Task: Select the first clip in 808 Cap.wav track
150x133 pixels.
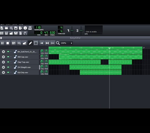Action: click(x=64, y=57)
